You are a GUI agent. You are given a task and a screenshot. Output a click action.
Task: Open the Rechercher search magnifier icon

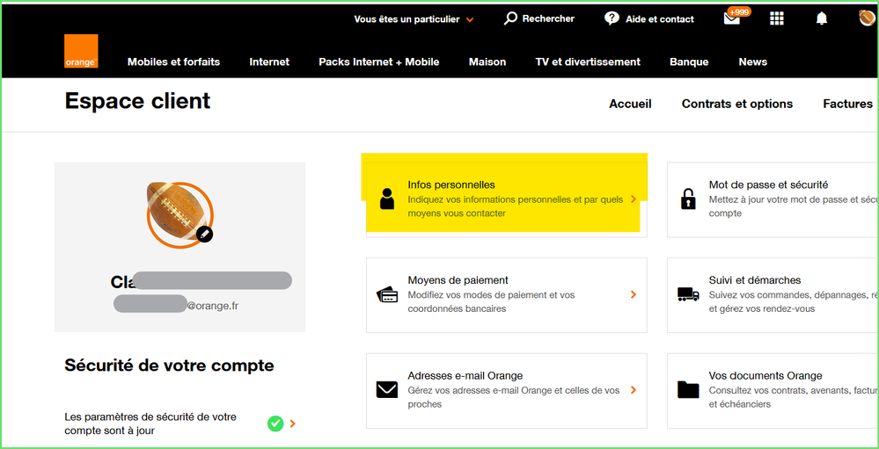click(510, 18)
